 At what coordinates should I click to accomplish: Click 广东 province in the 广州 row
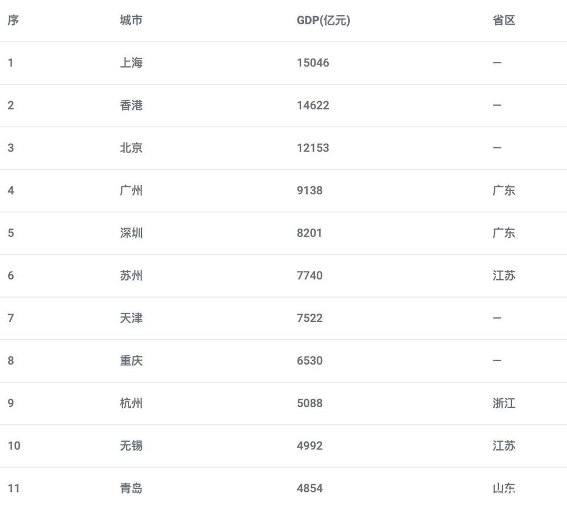(x=504, y=190)
